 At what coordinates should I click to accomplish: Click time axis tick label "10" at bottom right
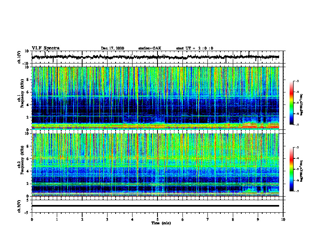[283, 219]
